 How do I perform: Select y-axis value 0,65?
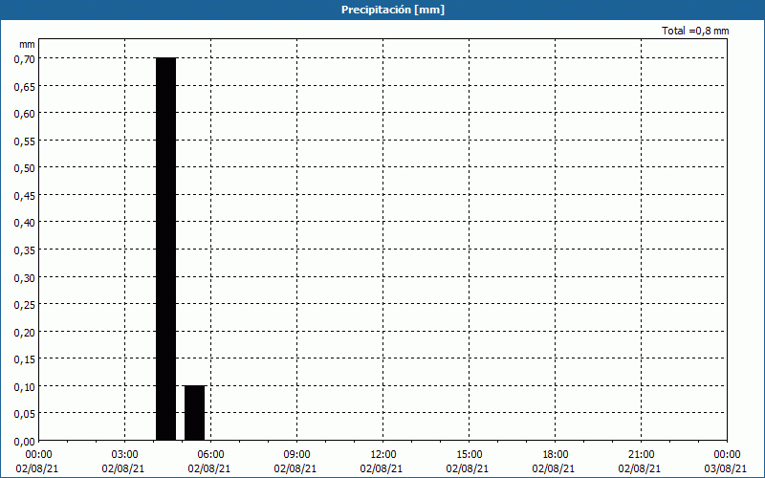coord(25,86)
